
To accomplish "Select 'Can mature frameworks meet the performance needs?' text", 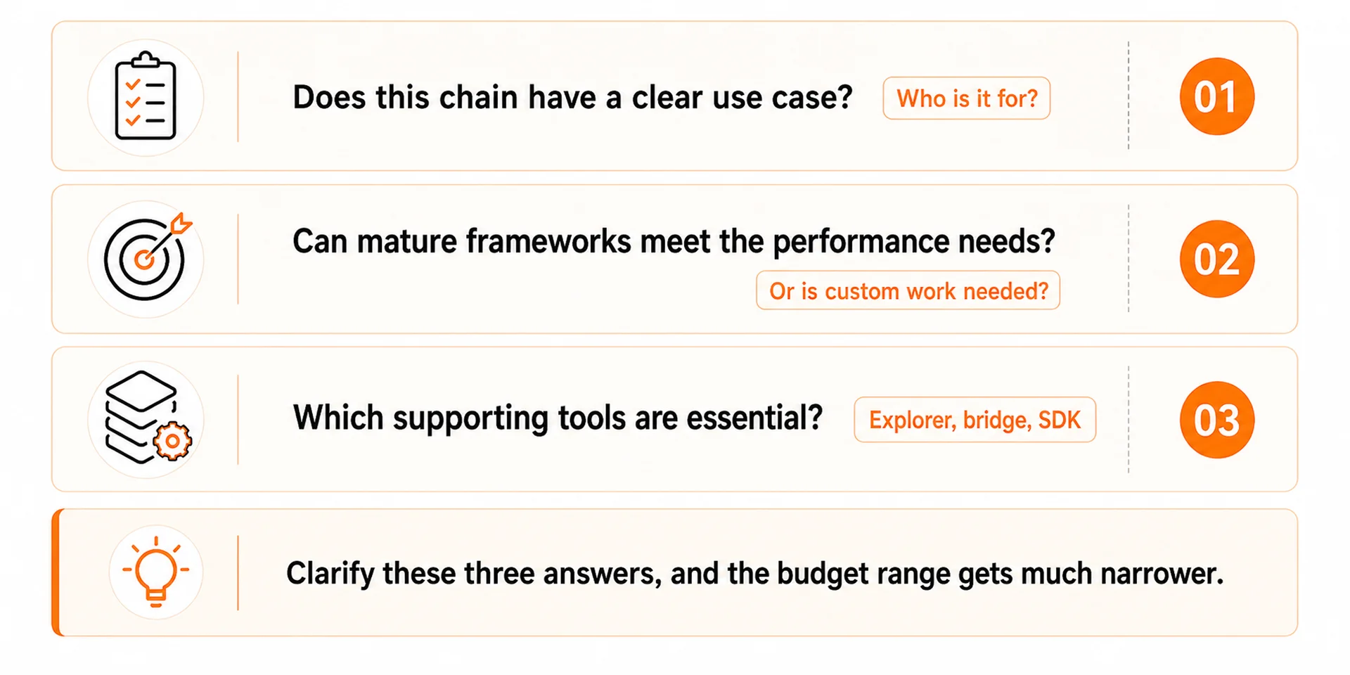I will pyautogui.click(x=674, y=241).
